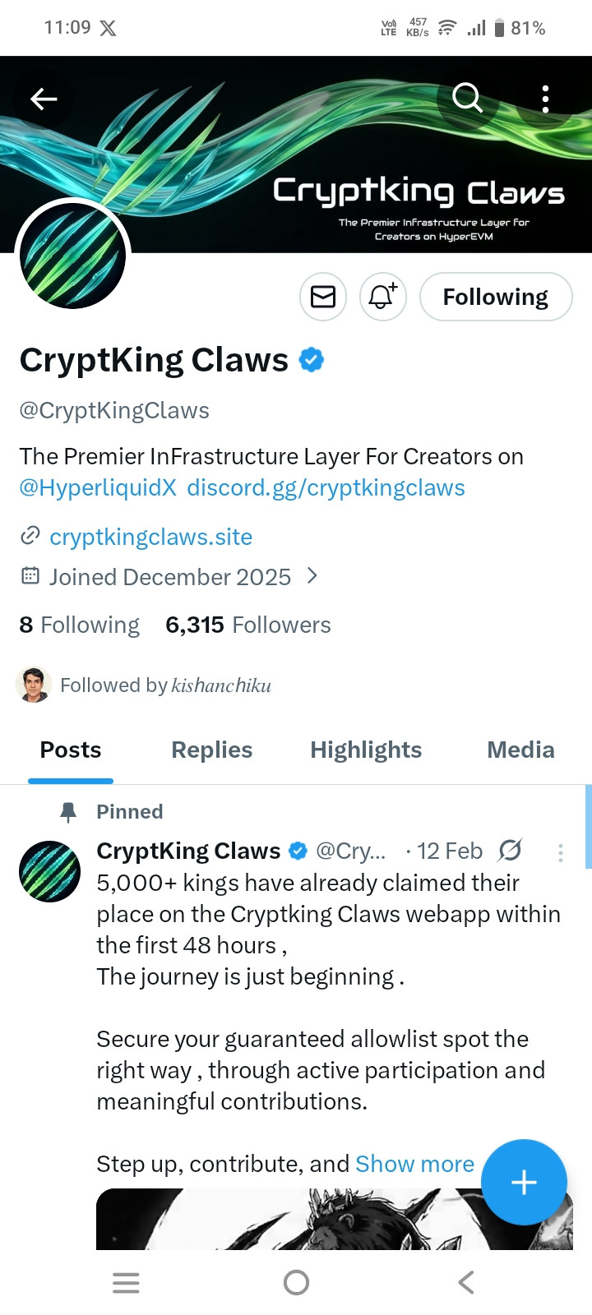Switch to the Highlights tab
Viewport: 592px width, 1315px height.
point(366,750)
